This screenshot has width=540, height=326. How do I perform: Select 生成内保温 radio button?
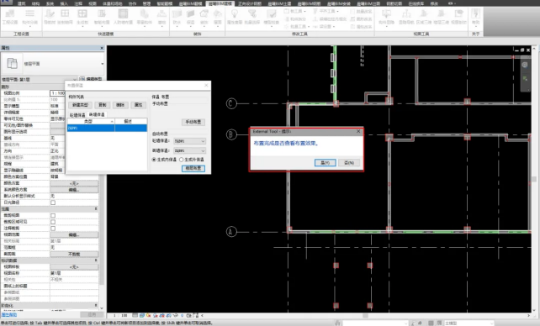[154, 160]
